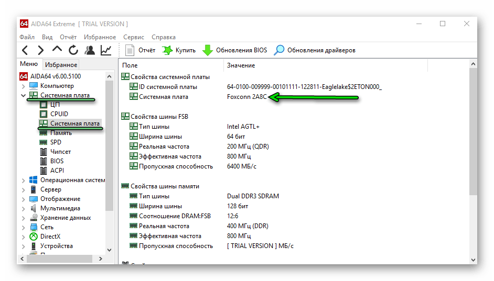Switch to the Меню tab
Screen dimensions: 494x281
(29, 64)
